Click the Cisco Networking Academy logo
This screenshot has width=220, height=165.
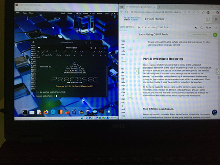pos(132,19)
